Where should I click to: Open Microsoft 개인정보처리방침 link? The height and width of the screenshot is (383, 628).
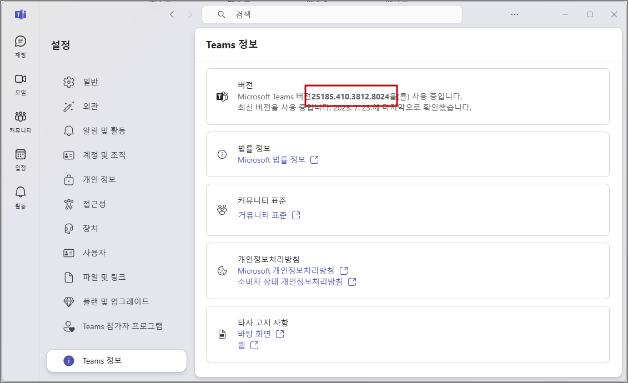[286, 271]
